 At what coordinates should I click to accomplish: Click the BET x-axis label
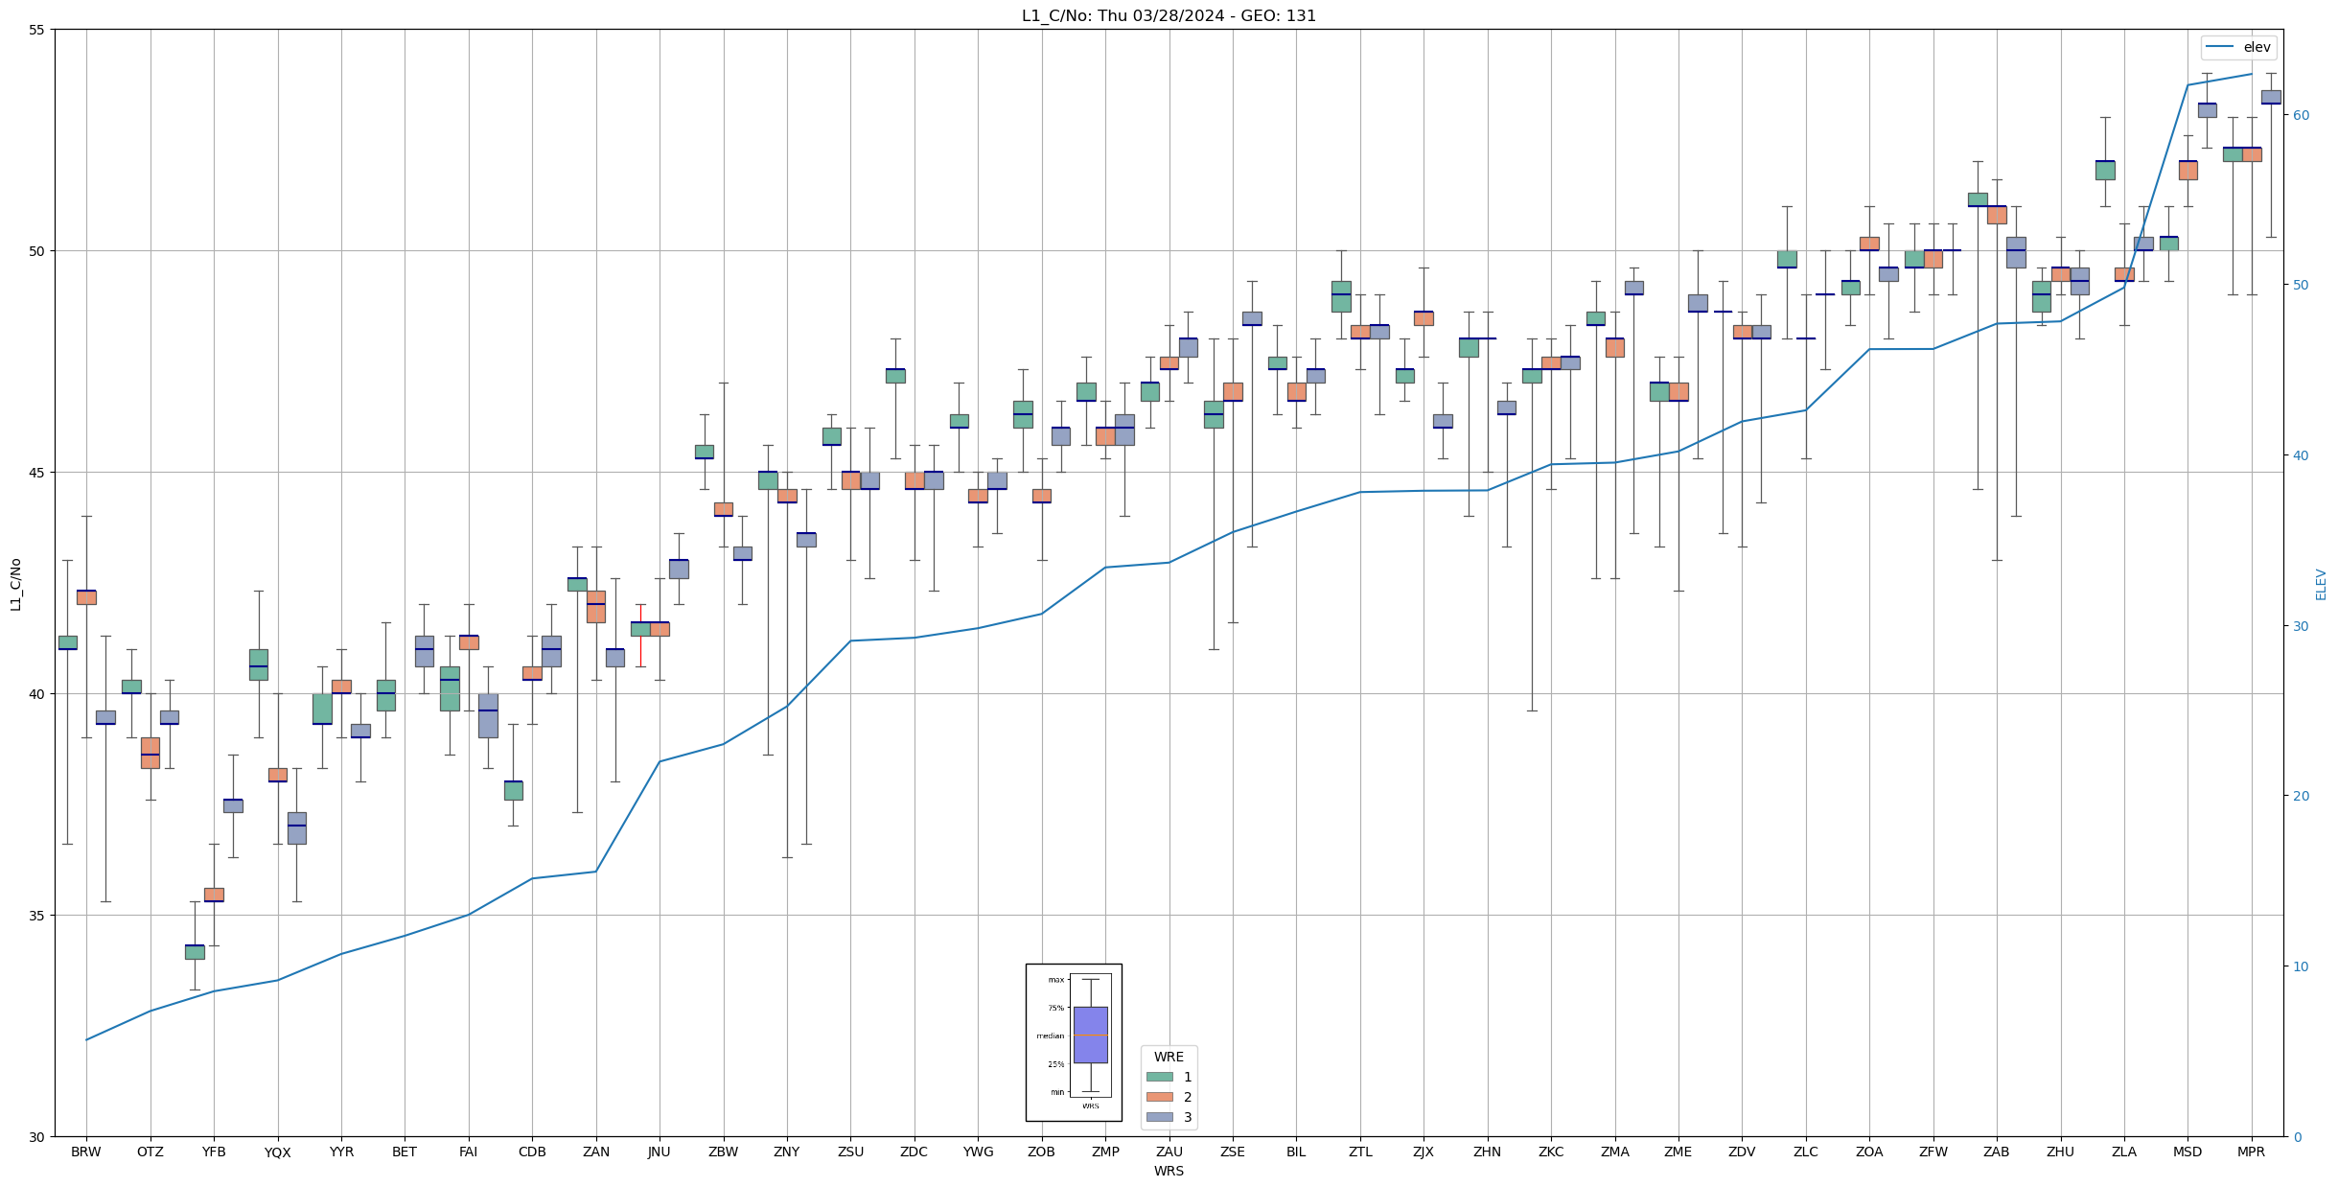[x=405, y=1152]
